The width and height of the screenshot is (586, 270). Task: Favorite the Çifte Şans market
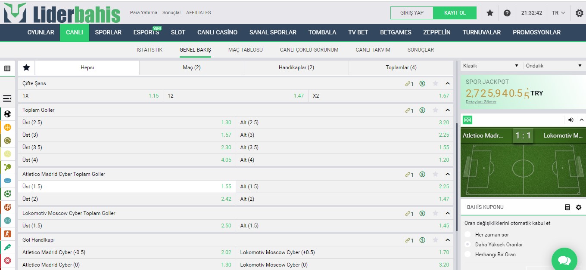click(x=435, y=84)
